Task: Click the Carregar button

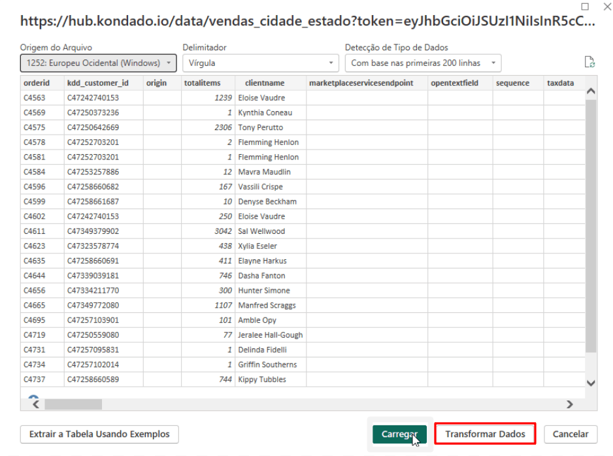Action: pos(399,434)
